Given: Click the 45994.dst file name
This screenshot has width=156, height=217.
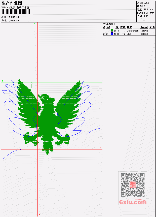Looking at the screenshot, I should click(x=14, y=17).
